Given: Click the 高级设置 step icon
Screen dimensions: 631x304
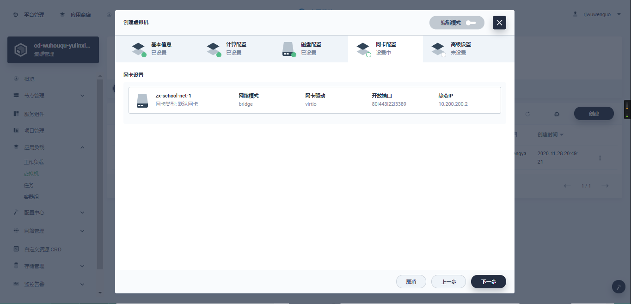Looking at the screenshot, I should tap(438, 49).
